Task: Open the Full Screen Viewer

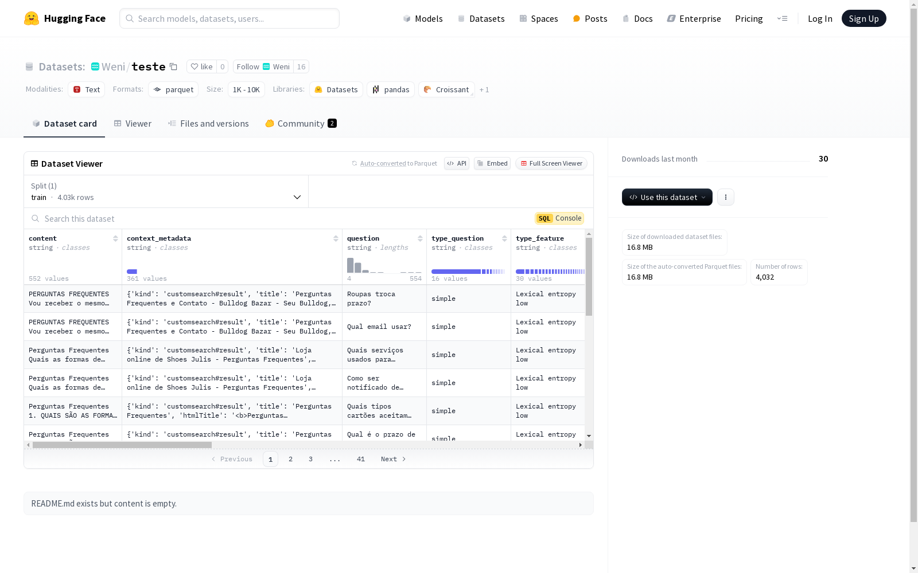Action: [551, 163]
